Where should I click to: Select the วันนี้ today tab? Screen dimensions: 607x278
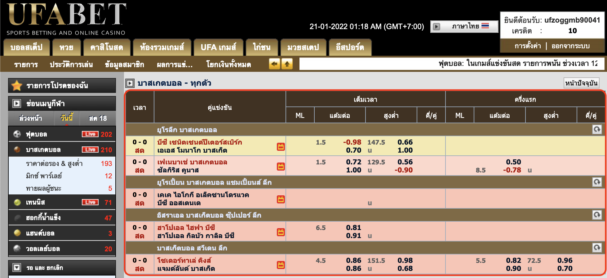coord(66,118)
